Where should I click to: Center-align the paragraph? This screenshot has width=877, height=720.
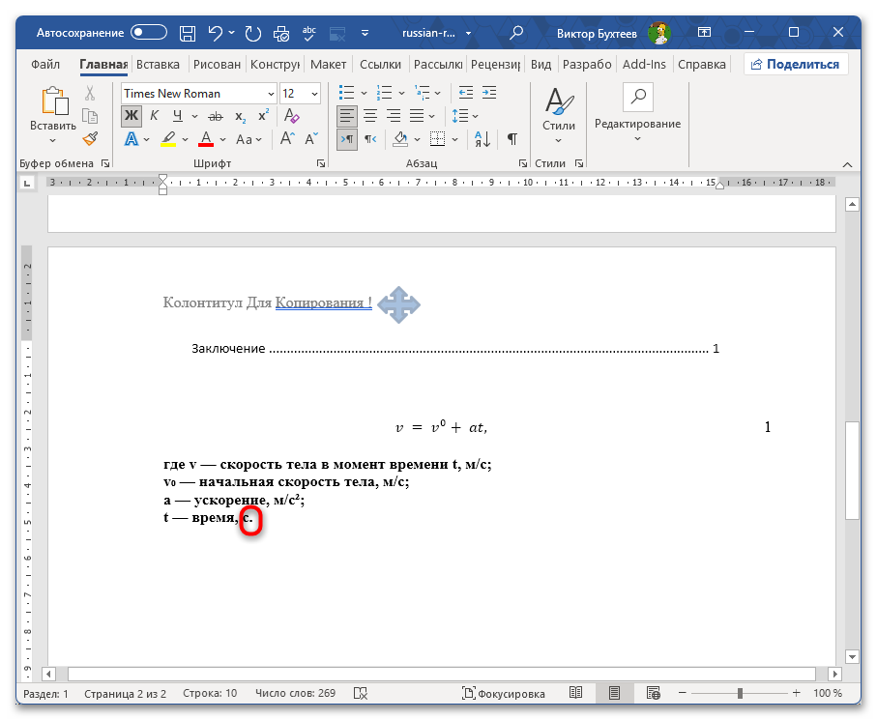tap(370, 116)
